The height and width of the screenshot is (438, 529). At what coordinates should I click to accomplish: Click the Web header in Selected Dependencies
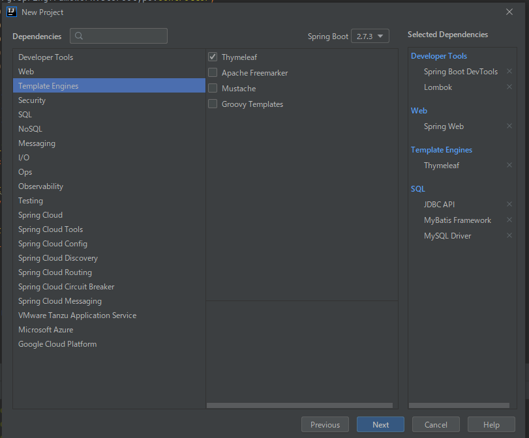click(419, 111)
